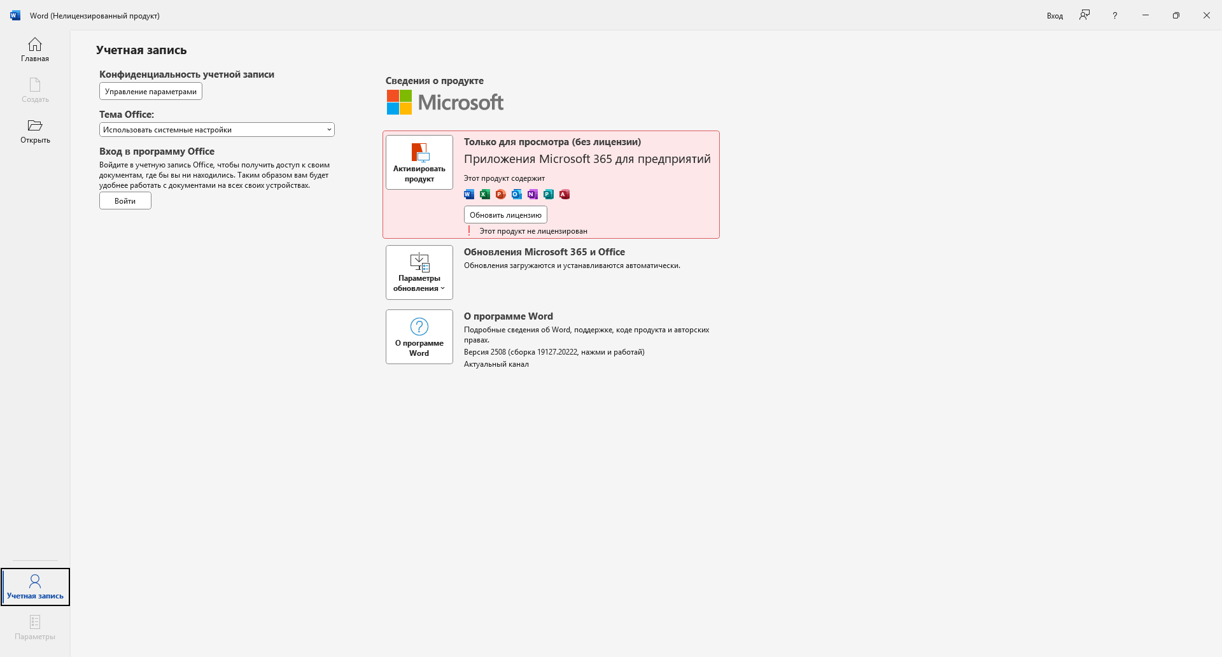
Task: Click the Управление параметрами button
Action: pyautogui.click(x=151, y=91)
